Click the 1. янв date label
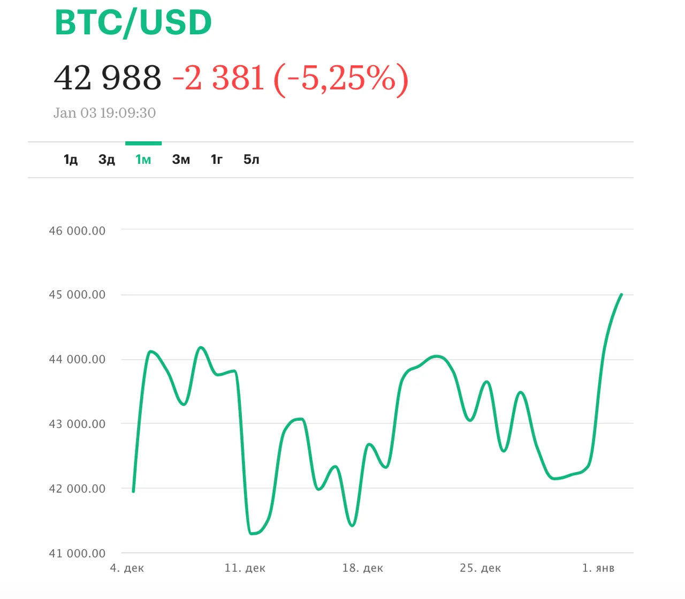Viewport: 685px width, 599px height. tap(598, 568)
